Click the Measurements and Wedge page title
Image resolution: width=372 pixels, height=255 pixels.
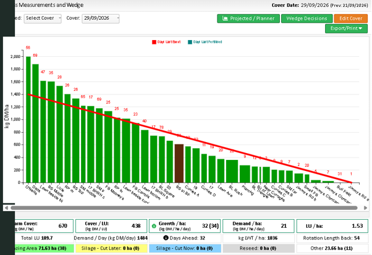49,5
